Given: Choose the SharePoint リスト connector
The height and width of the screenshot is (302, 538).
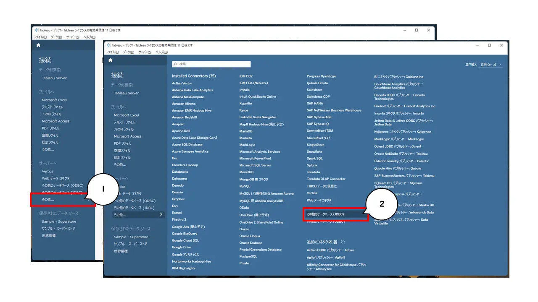Looking at the screenshot, I should pos(319,138).
